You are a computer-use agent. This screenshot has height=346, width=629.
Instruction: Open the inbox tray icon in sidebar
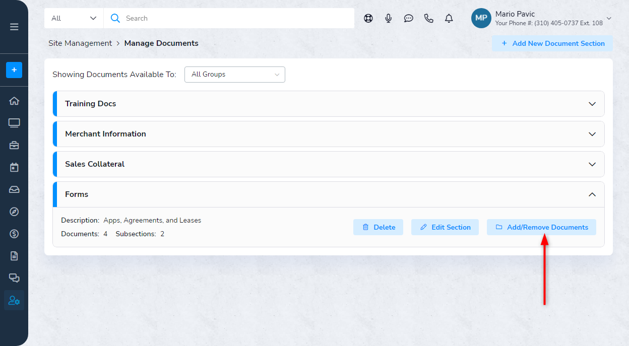(14, 190)
